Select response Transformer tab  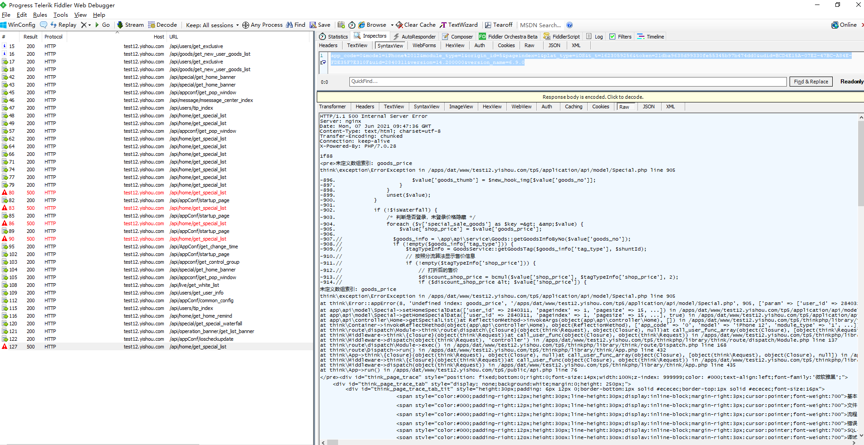coord(332,106)
